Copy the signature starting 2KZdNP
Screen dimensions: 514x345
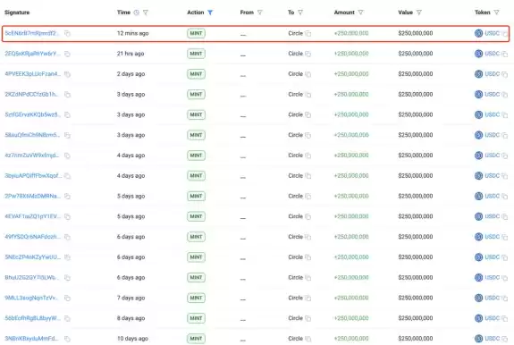click(67, 95)
